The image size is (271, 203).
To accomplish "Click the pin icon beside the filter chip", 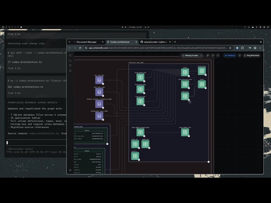I will coord(207,55).
